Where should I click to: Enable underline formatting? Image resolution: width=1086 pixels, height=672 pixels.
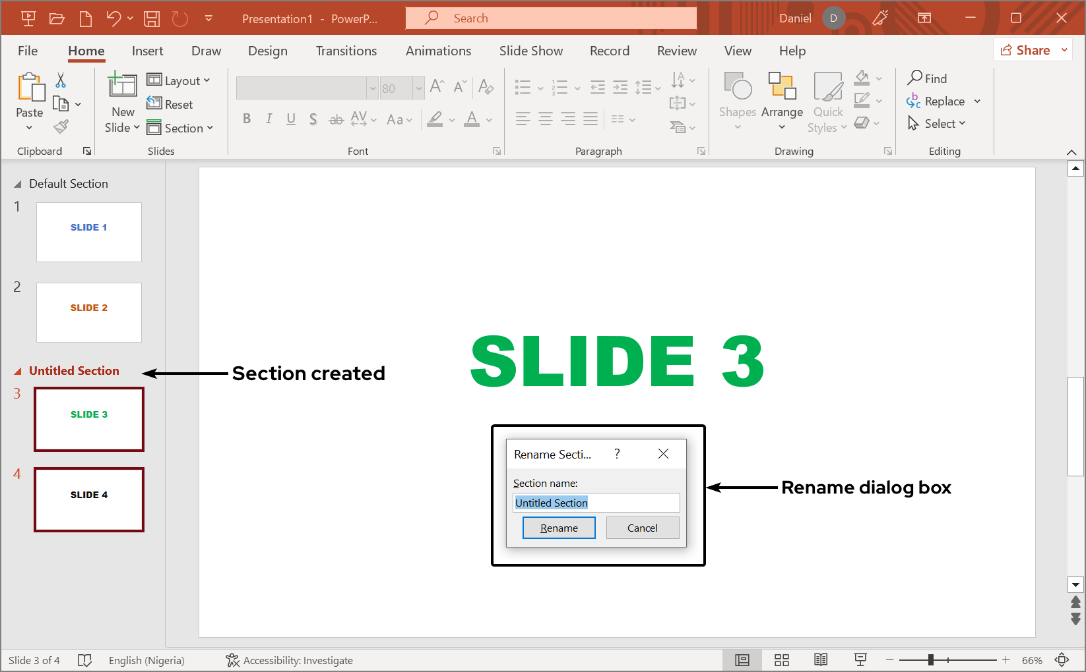pyautogui.click(x=291, y=119)
